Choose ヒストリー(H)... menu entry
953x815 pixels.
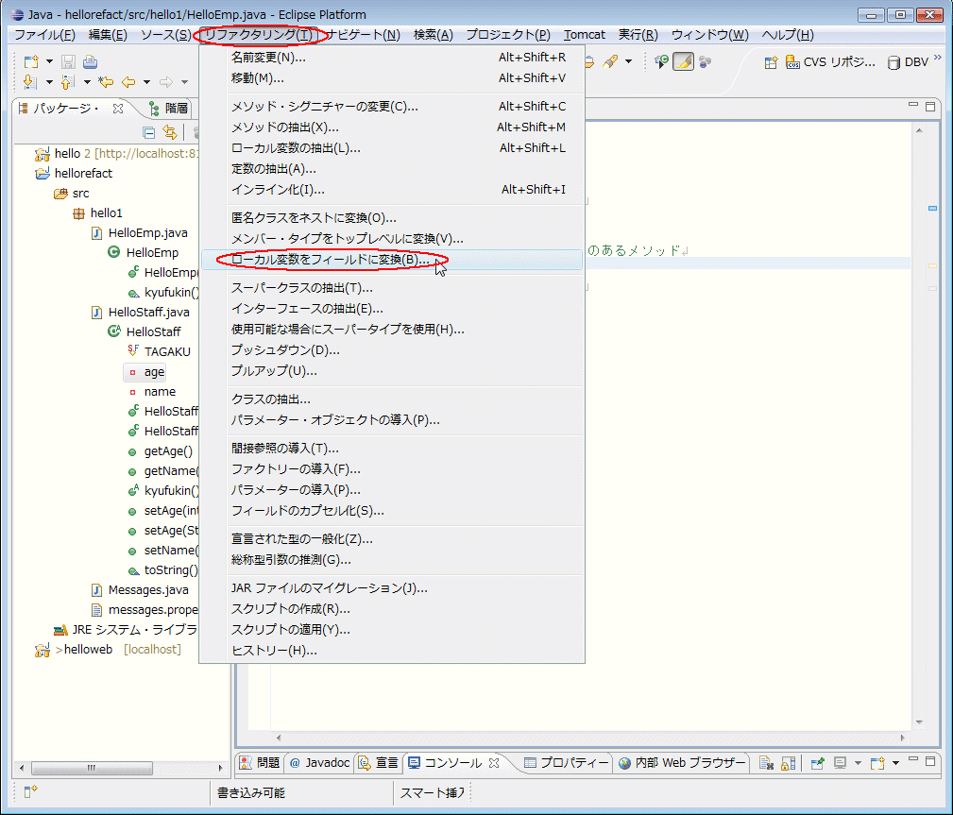point(392,651)
